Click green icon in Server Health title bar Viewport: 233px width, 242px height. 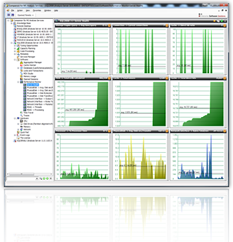pyautogui.click(x=222, y=21)
